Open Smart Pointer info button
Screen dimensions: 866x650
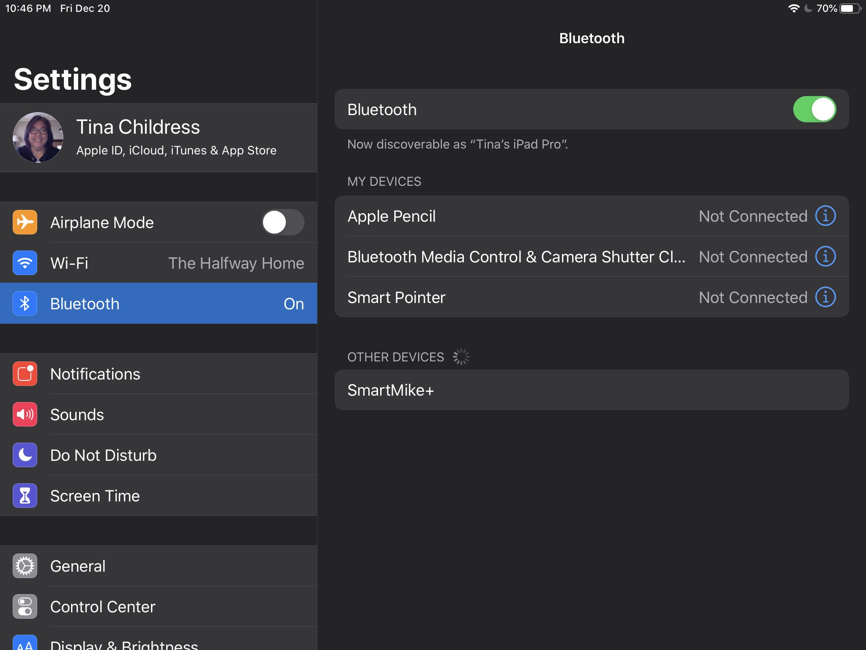(825, 297)
